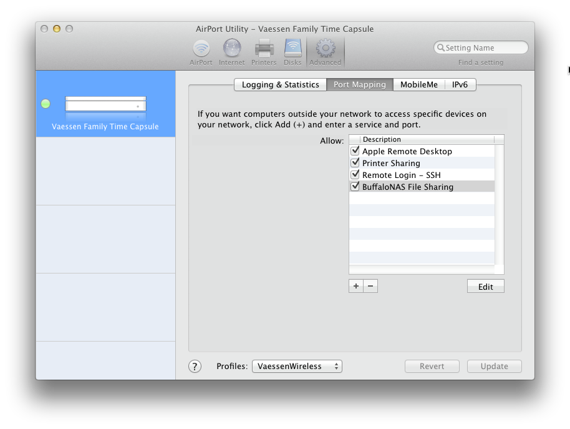Viewport: 570px width, 429px height.
Task: Uncheck Remote Login - SSH checkbox
Action: pyautogui.click(x=355, y=174)
